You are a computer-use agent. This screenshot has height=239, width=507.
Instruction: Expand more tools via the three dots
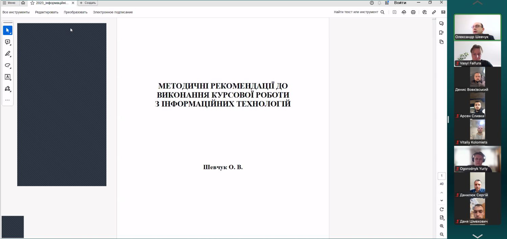(x=7, y=100)
